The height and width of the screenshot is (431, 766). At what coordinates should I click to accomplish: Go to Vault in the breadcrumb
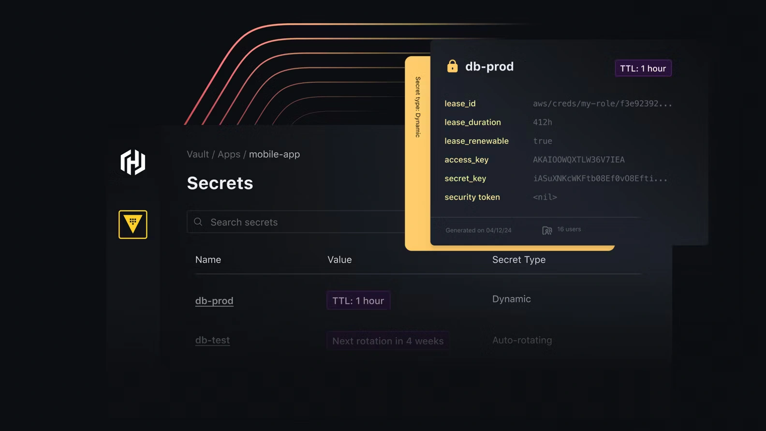(x=198, y=154)
